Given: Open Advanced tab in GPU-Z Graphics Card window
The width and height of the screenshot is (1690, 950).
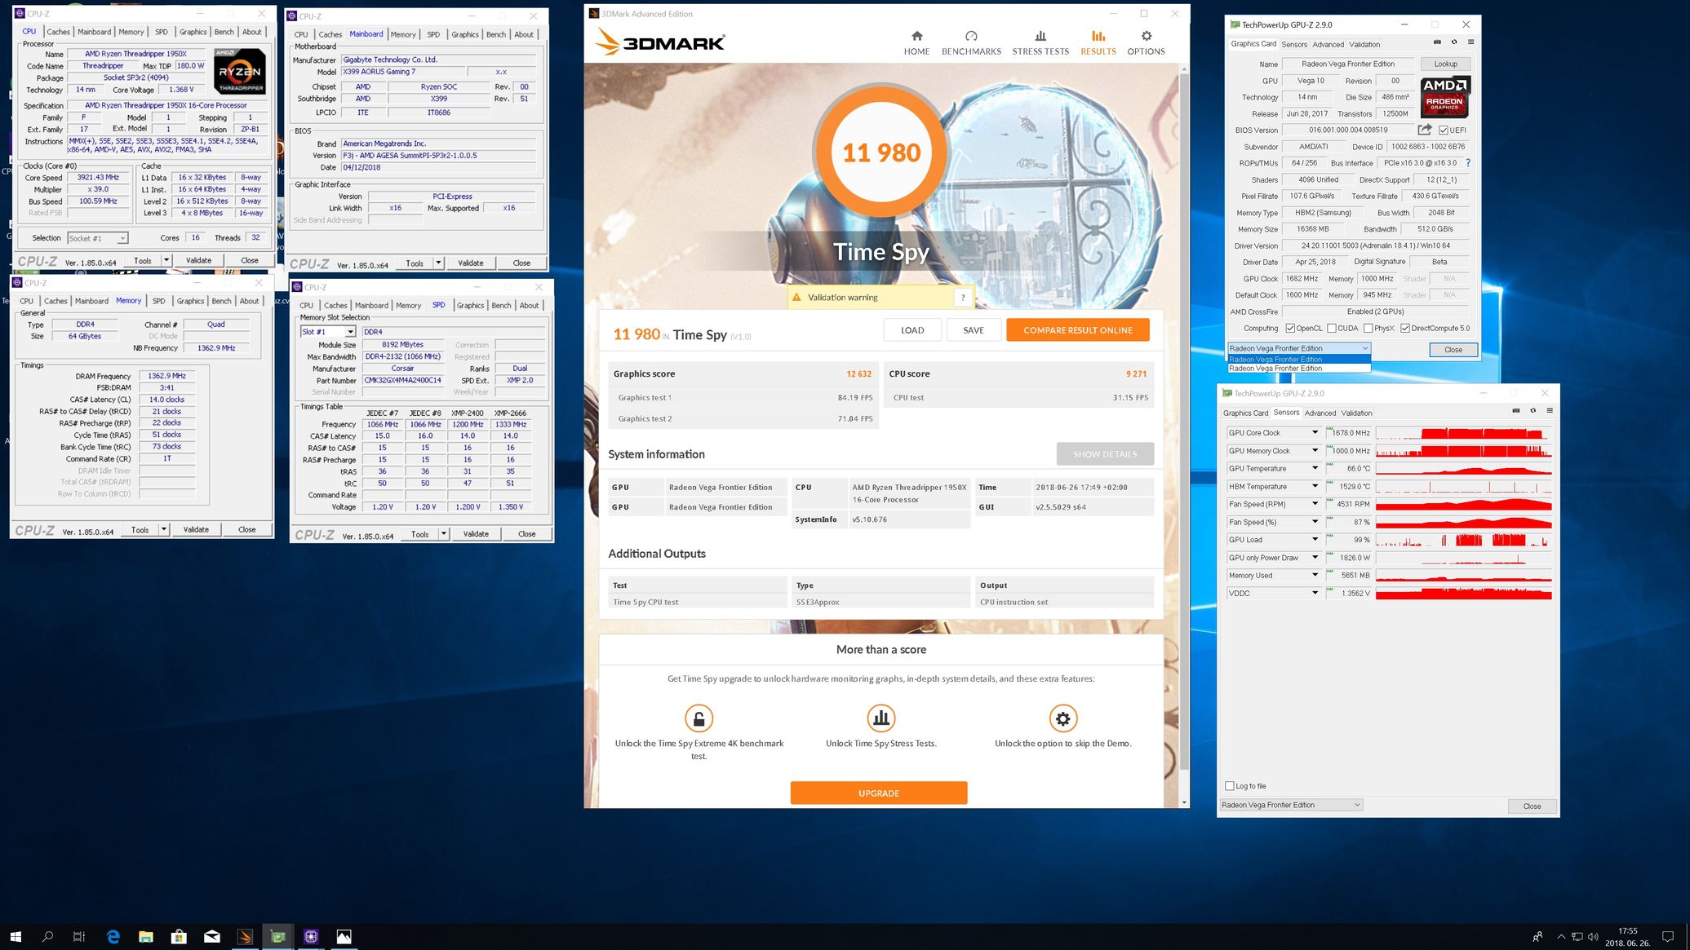Looking at the screenshot, I should [x=1328, y=44].
